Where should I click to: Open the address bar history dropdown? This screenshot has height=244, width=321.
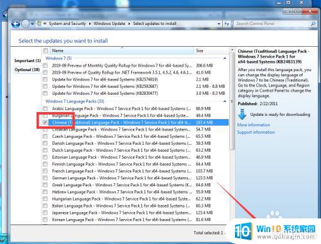219,24
